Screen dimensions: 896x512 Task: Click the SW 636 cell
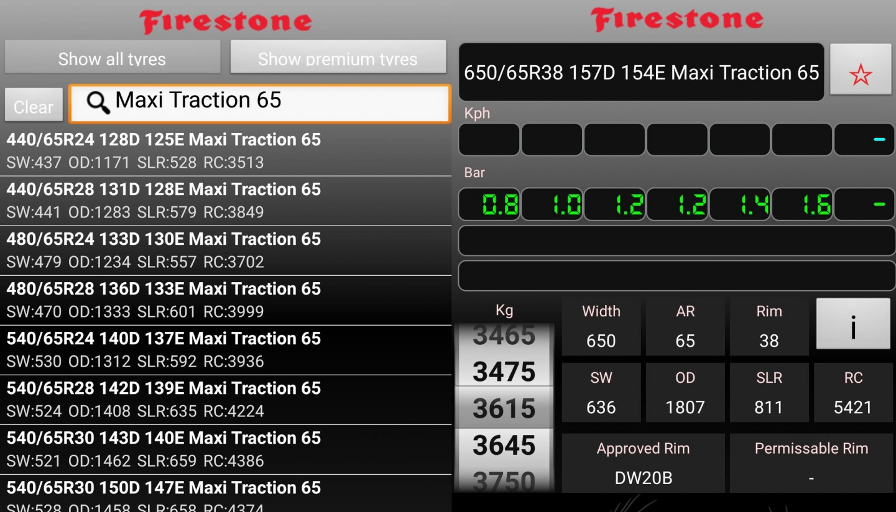[601, 393]
